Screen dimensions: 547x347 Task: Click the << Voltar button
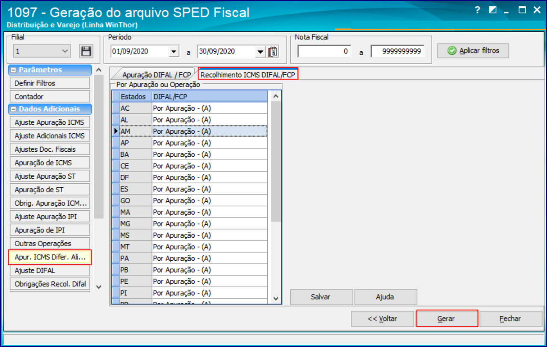(x=382, y=319)
